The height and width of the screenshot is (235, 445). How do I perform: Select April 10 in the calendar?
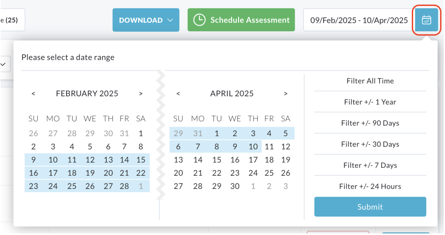pyautogui.click(x=253, y=147)
